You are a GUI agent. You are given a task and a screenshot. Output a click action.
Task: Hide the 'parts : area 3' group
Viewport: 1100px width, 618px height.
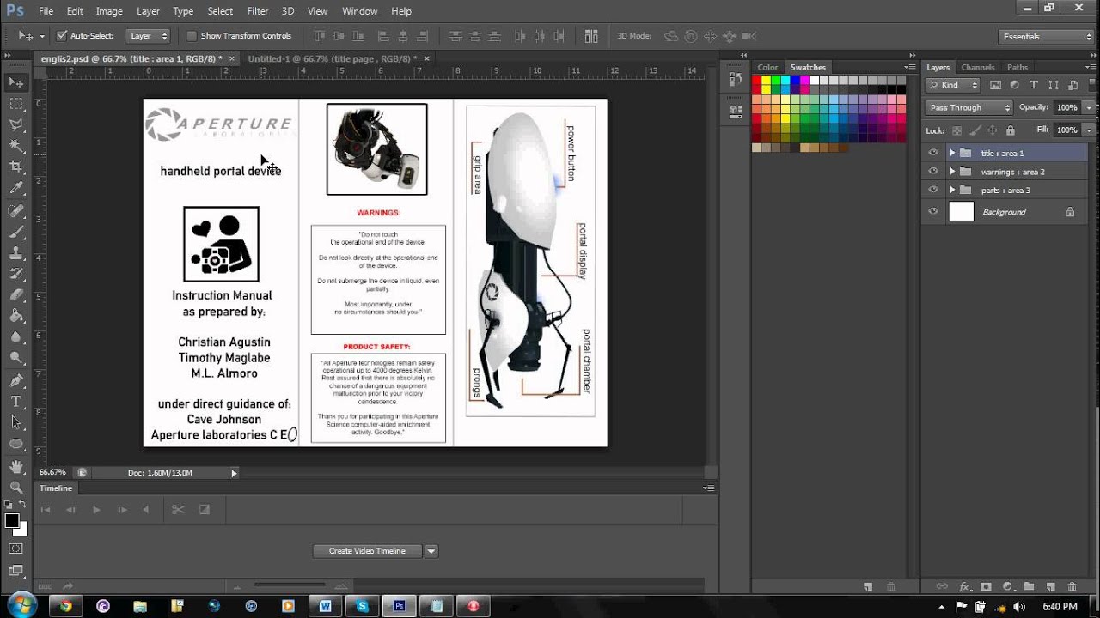click(933, 191)
